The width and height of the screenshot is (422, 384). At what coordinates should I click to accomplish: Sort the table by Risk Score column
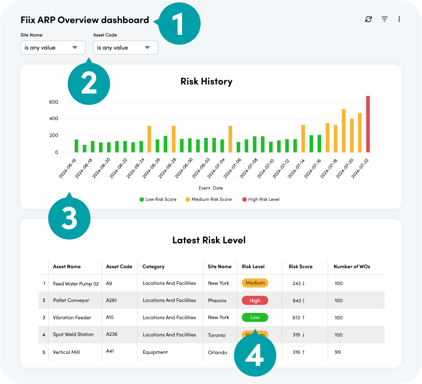pos(300,267)
